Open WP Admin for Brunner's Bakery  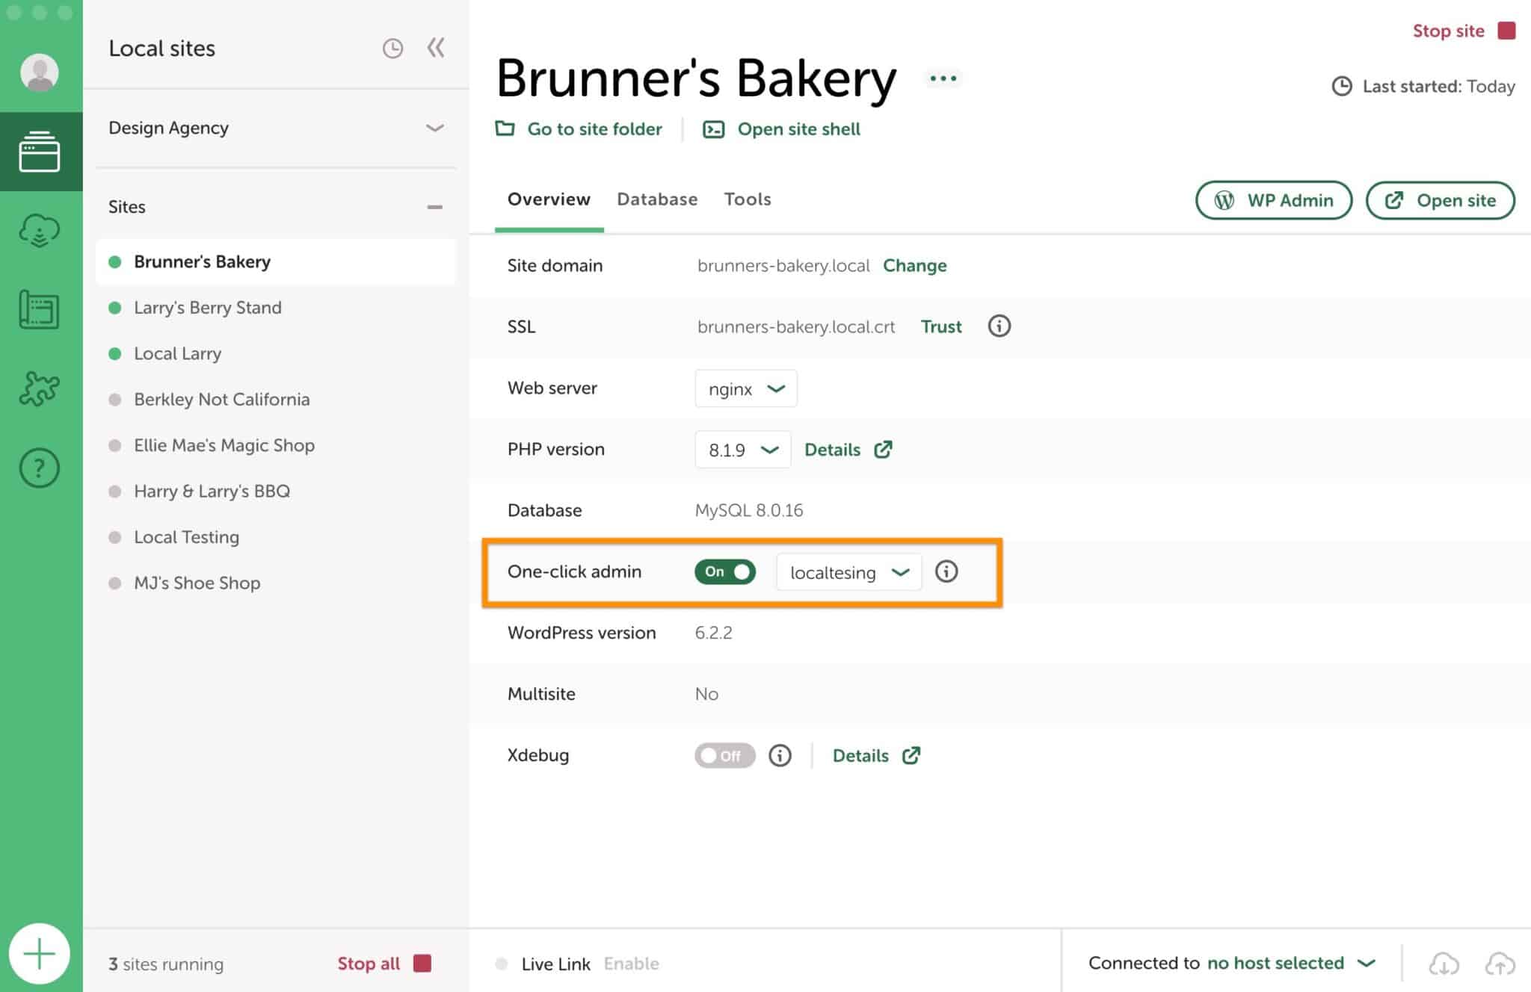point(1273,200)
